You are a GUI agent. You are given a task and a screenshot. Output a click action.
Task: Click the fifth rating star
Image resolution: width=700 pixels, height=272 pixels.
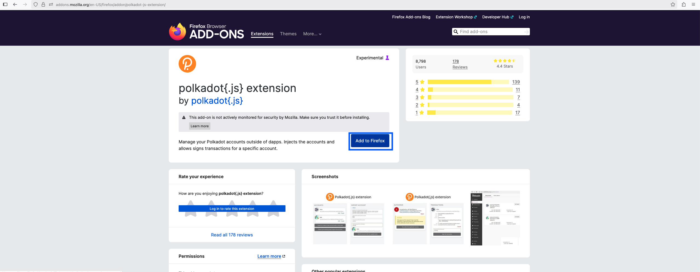pyautogui.click(x=273, y=209)
